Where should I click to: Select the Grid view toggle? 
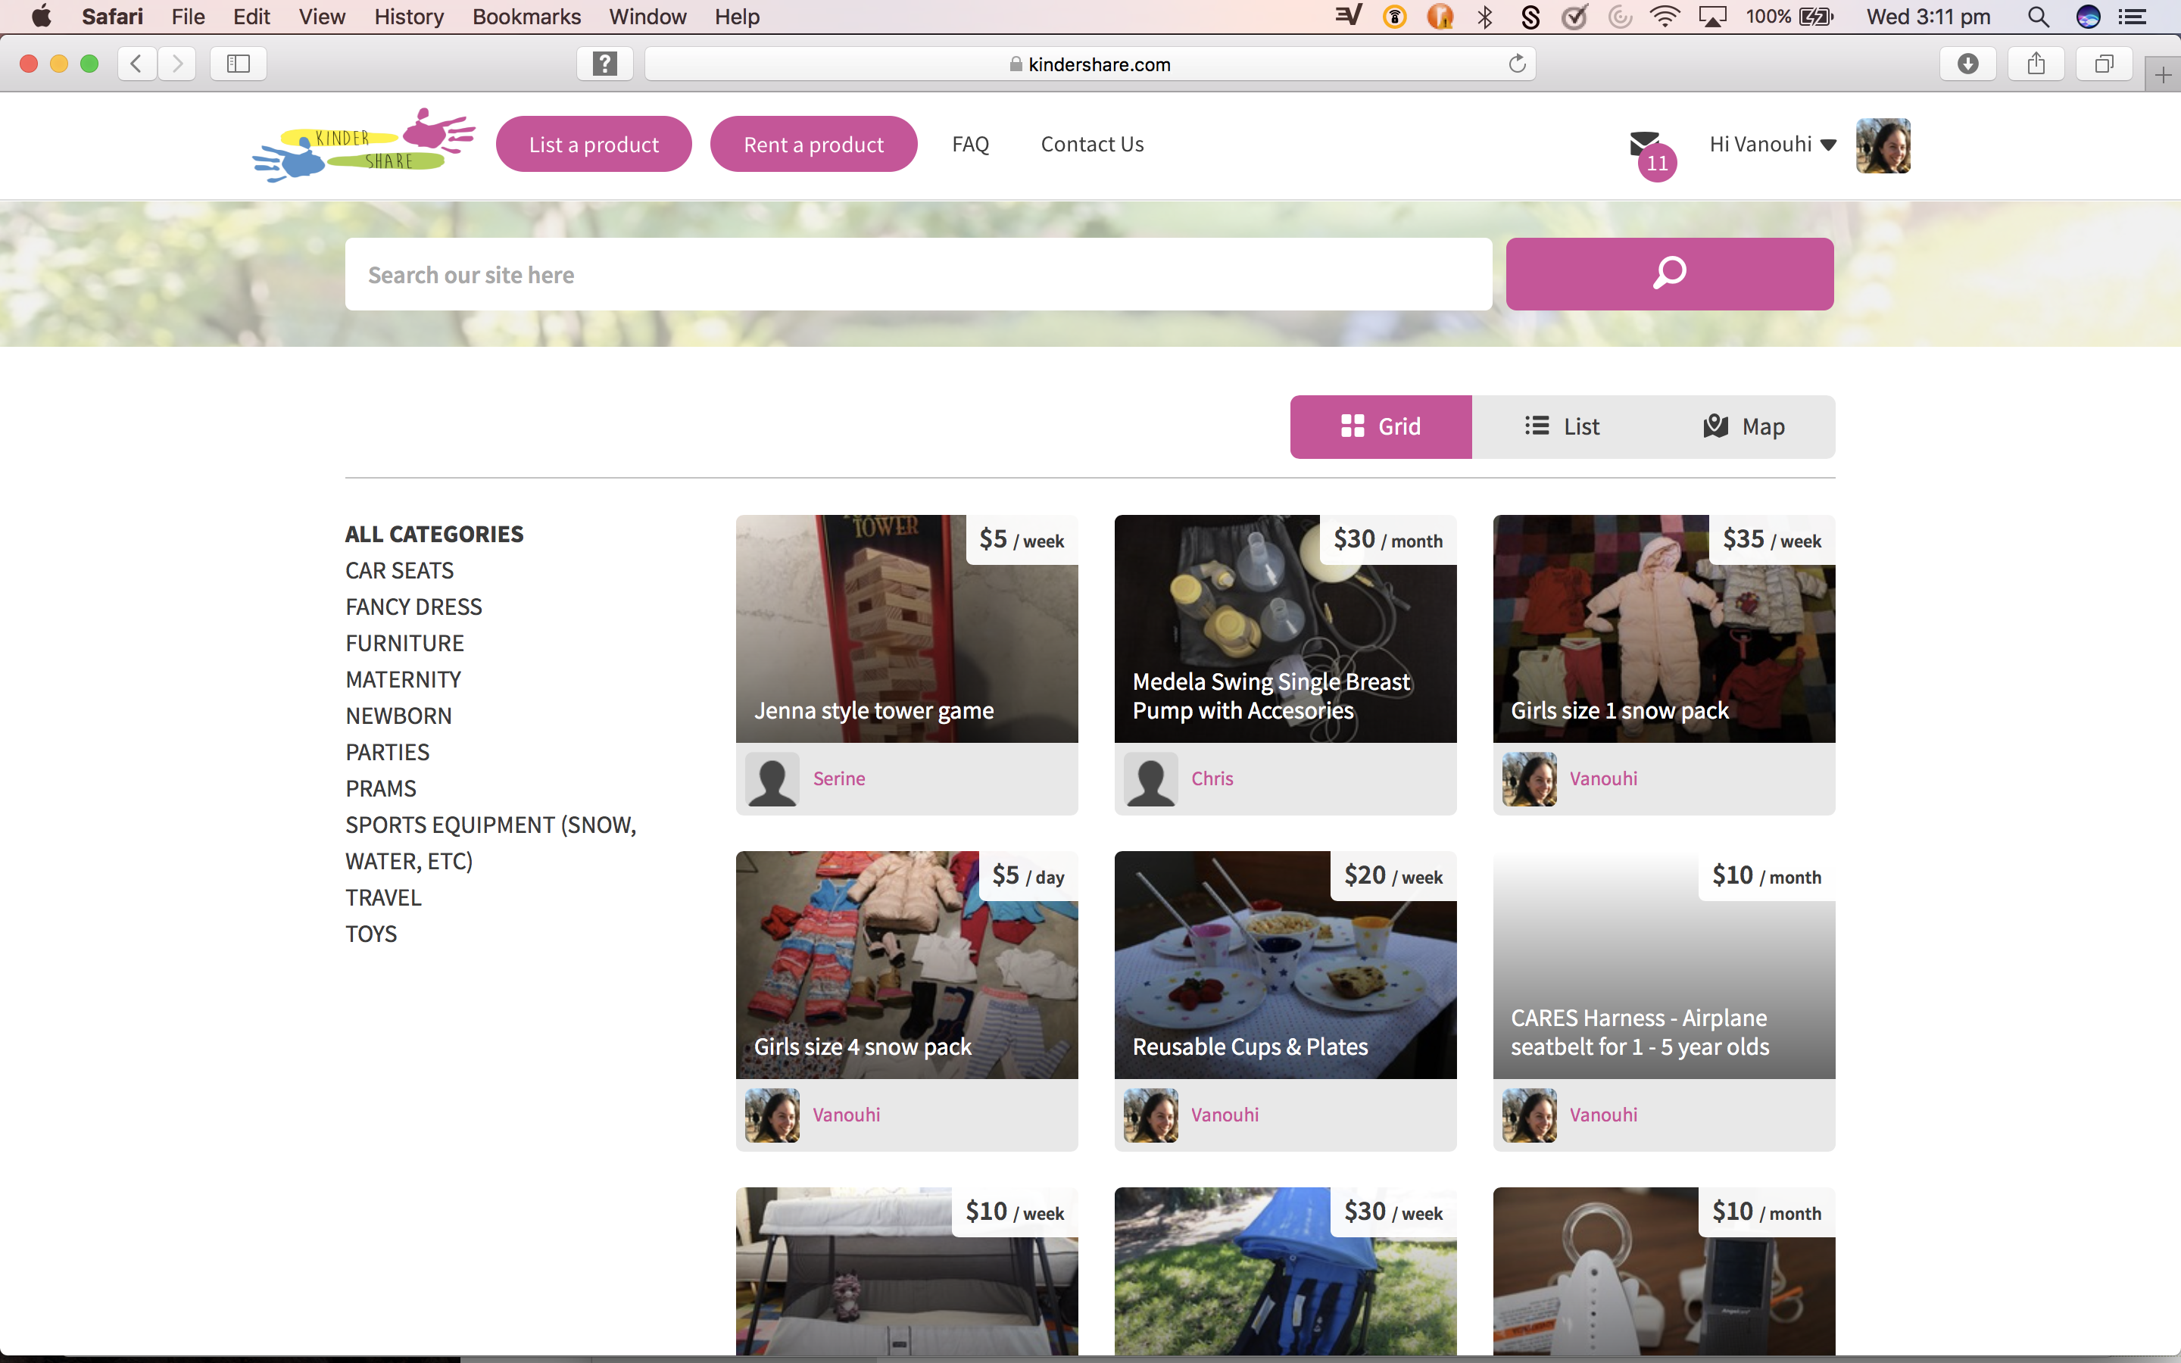(1381, 426)
